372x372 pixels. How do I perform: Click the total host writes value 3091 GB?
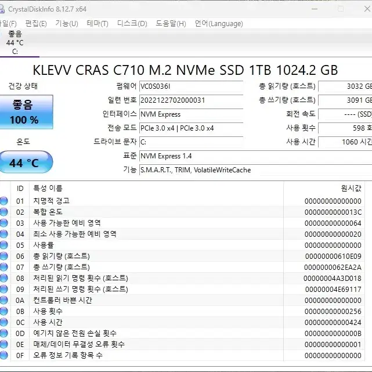tap(345, 100)
